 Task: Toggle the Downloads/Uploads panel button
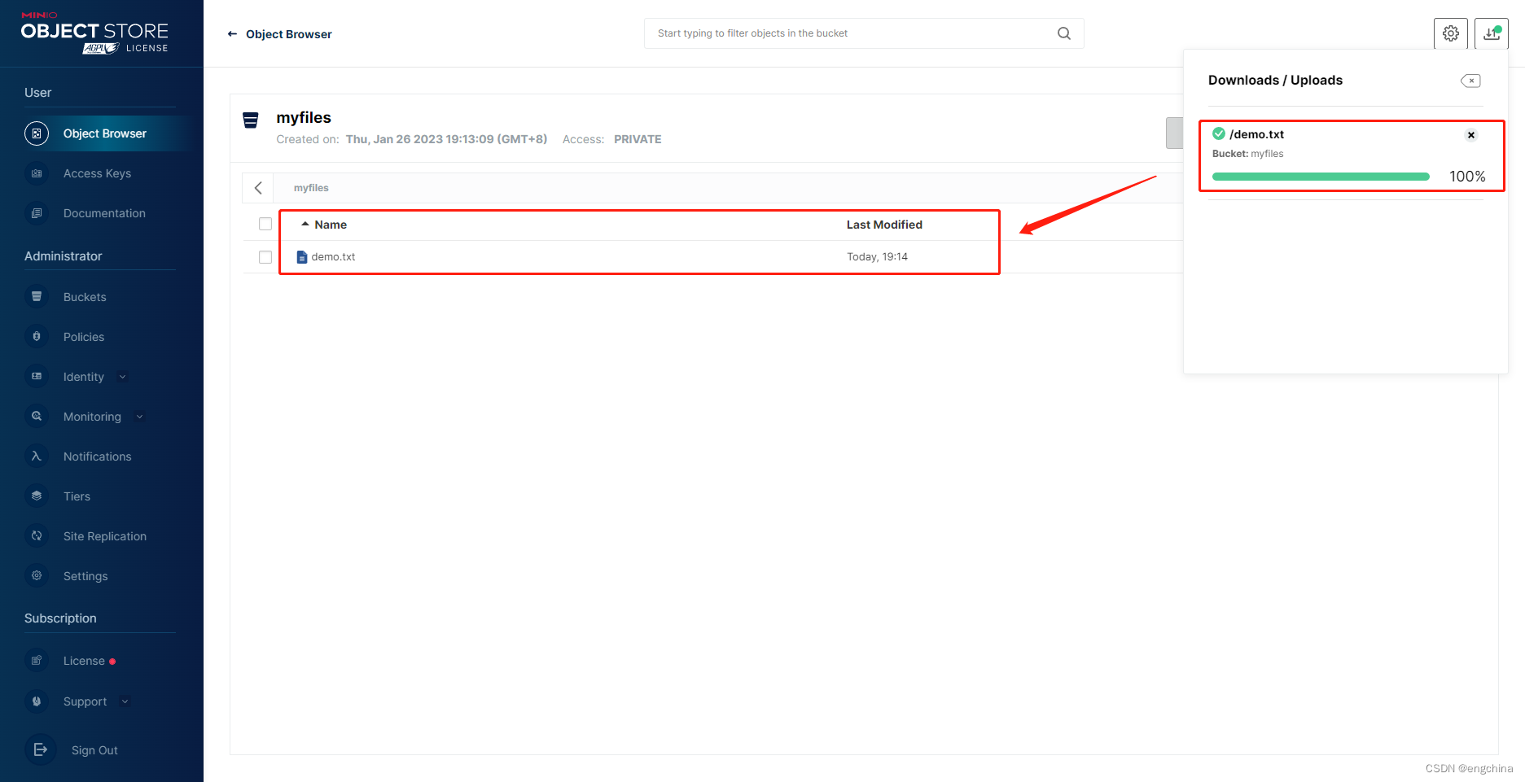pyautogui.click(x=1492, y=33)
